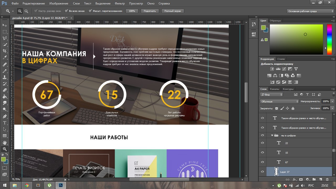Screen dimensions: 336x189
Task: Add a Curves adjustment
Action: point(284,69)
